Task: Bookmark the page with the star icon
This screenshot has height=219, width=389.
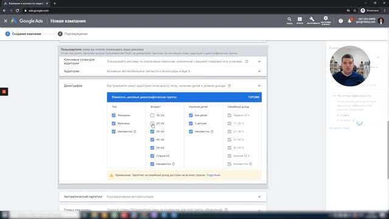Action: 355,11
